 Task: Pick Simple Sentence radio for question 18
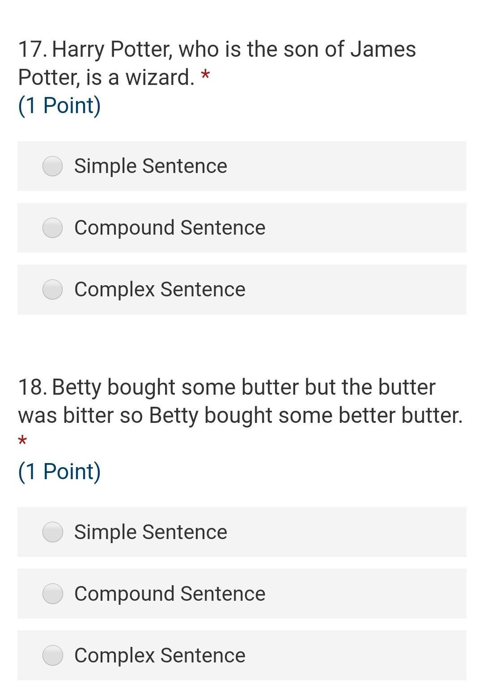click(x=52, y=532)
